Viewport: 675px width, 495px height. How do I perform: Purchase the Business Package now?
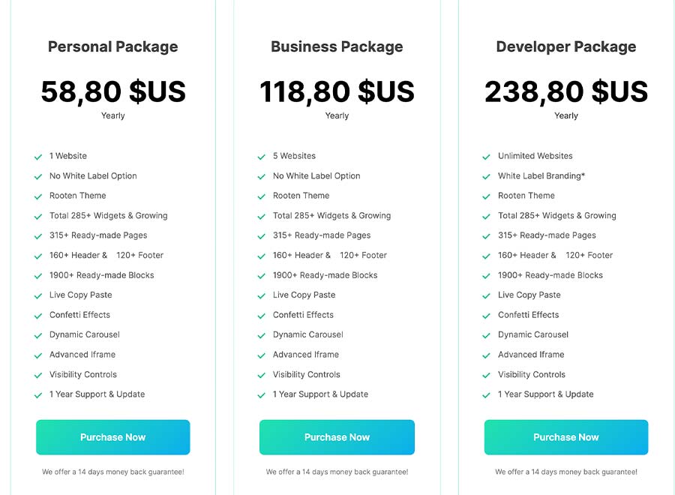click(337, 437)
